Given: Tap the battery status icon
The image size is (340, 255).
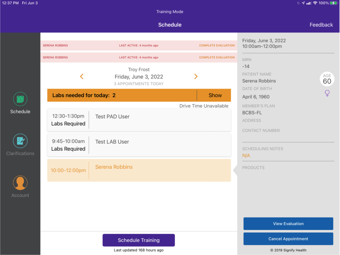Looking at the screenshot, I should [x=334, y=3].
